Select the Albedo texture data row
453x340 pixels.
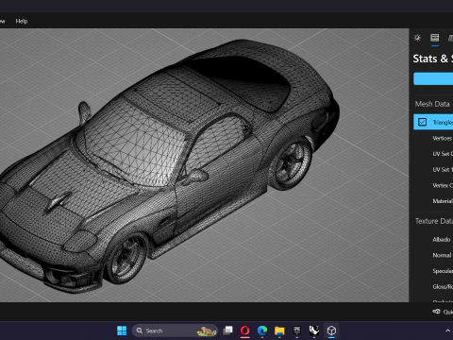(441, 240)
